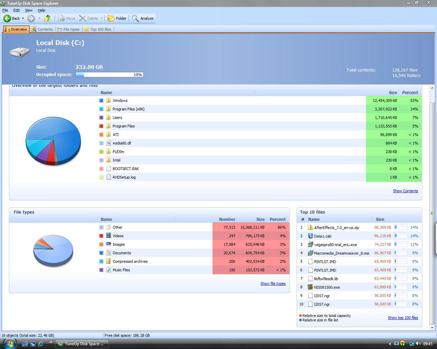The width and height of the screenshot is (437, 349).
Task: Click the RHDSetup.log file icon
Action: pyautogui.click(x=108, y=177)
